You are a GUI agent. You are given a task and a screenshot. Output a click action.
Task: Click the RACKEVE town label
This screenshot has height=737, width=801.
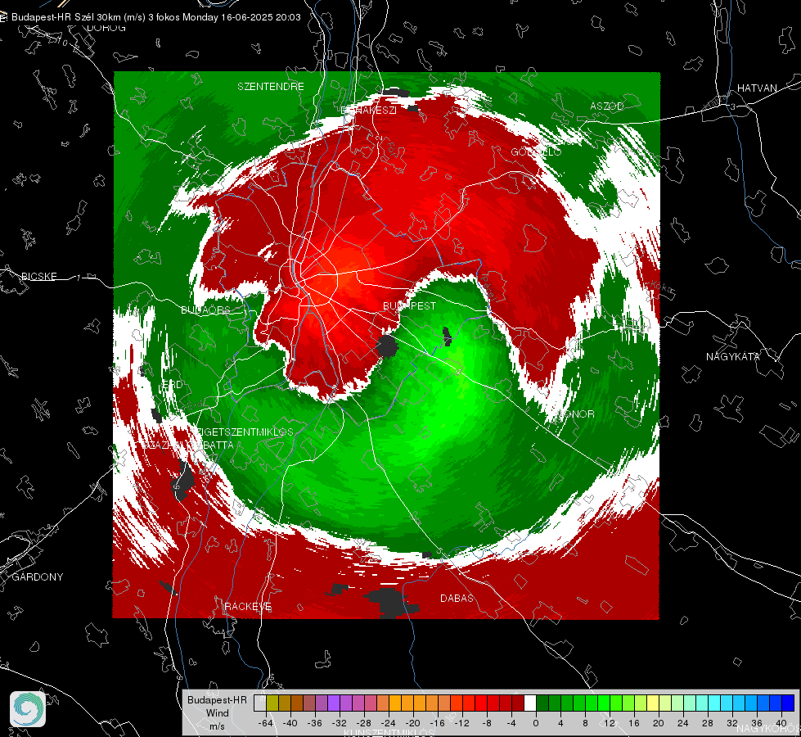[x=248, y=606]
